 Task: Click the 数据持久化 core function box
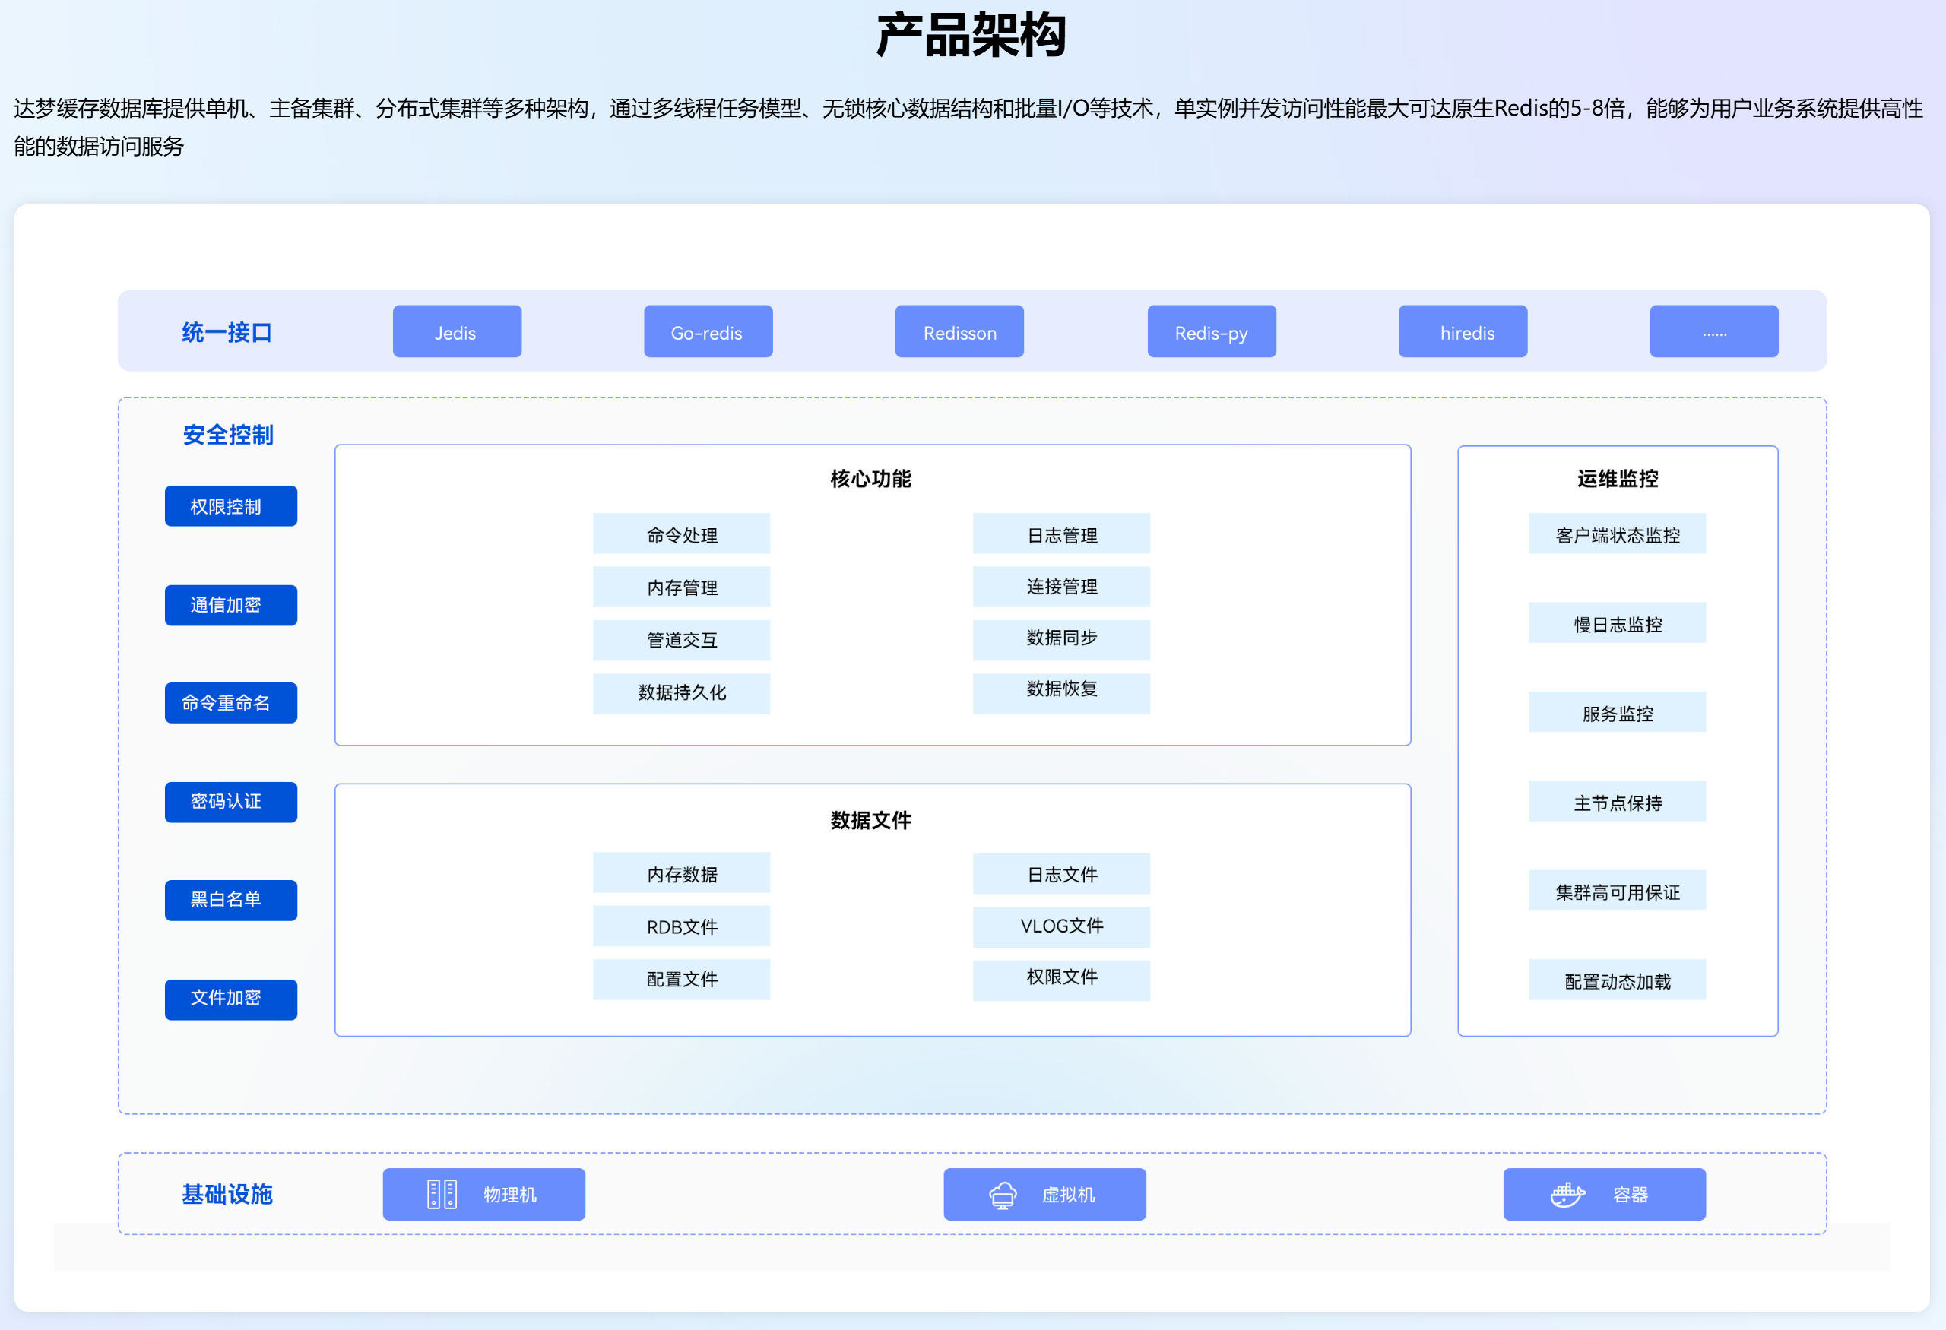pos(682,693)
